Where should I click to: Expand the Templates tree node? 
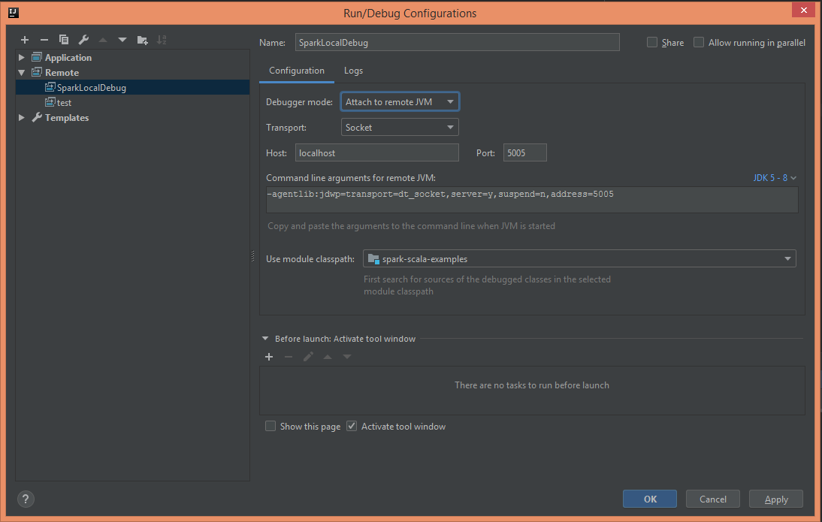coord(22,117)
